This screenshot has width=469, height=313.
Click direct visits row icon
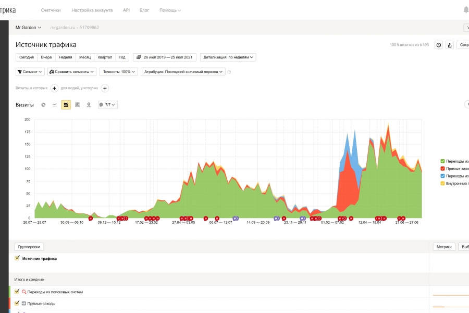click(24, 304)
